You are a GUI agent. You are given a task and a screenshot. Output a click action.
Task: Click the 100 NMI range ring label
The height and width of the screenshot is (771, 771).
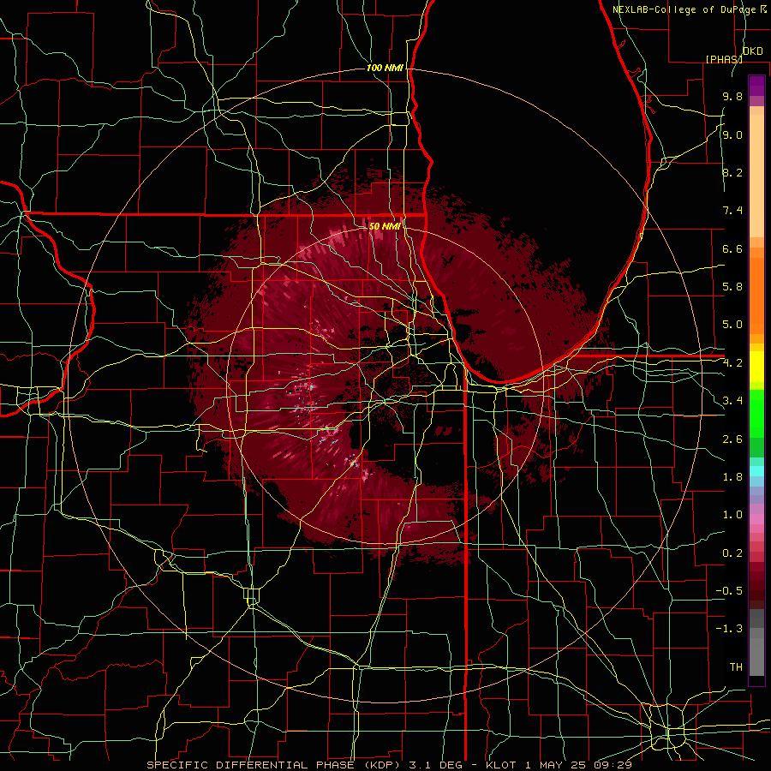coord(385,68)
